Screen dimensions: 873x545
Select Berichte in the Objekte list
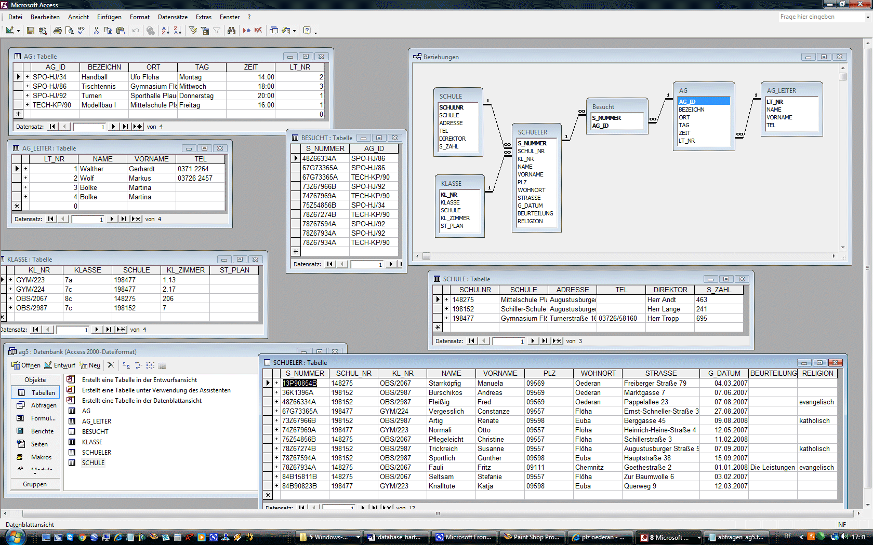tap(36, 431)
